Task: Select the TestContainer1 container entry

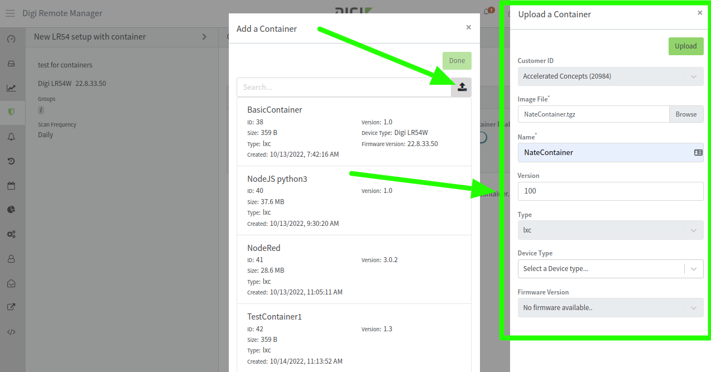Action: point(354,338)
